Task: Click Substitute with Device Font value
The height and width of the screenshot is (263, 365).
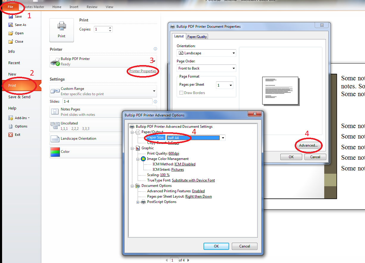Action: click(193, 180)
